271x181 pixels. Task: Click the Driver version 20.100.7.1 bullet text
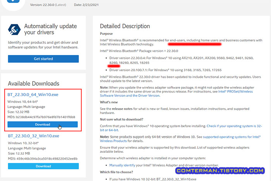pyautogui.click(x=165, y=70)
